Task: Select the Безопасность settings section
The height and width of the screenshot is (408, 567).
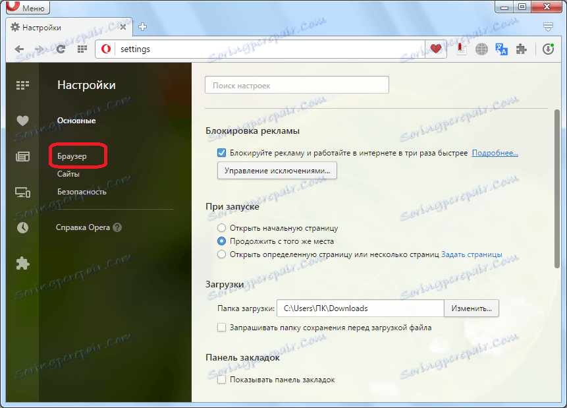Action: pos(82,192)
